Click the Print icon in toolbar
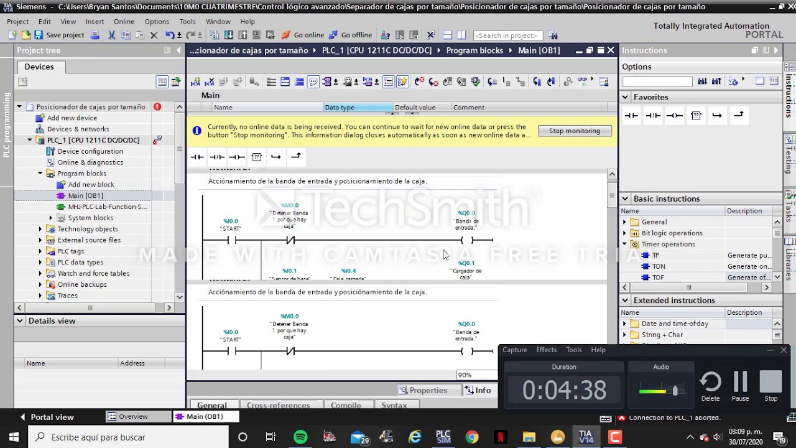 coord(95,35)
